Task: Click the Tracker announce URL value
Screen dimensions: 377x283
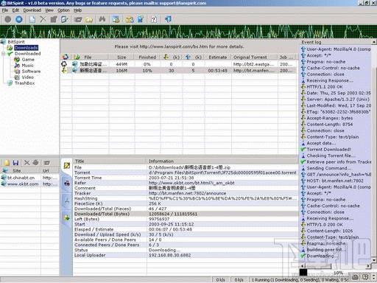Action: [x=187, y=193]
